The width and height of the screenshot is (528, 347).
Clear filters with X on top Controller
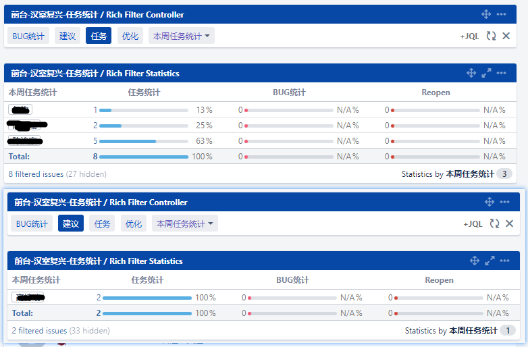click(x=506, y=36)
